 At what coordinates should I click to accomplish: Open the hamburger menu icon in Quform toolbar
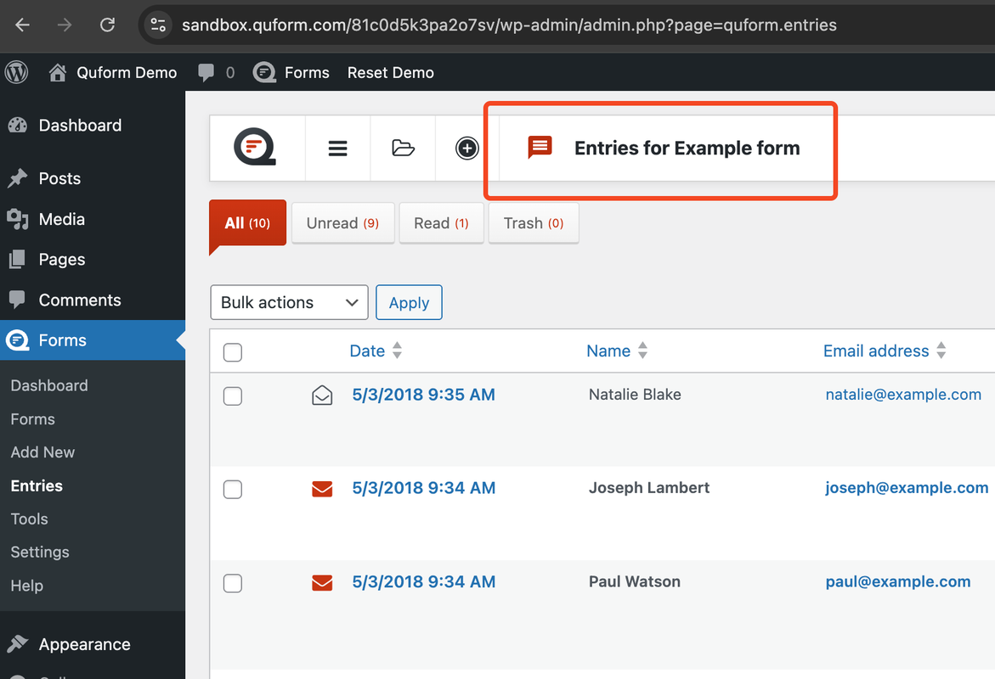coord(337,149)
